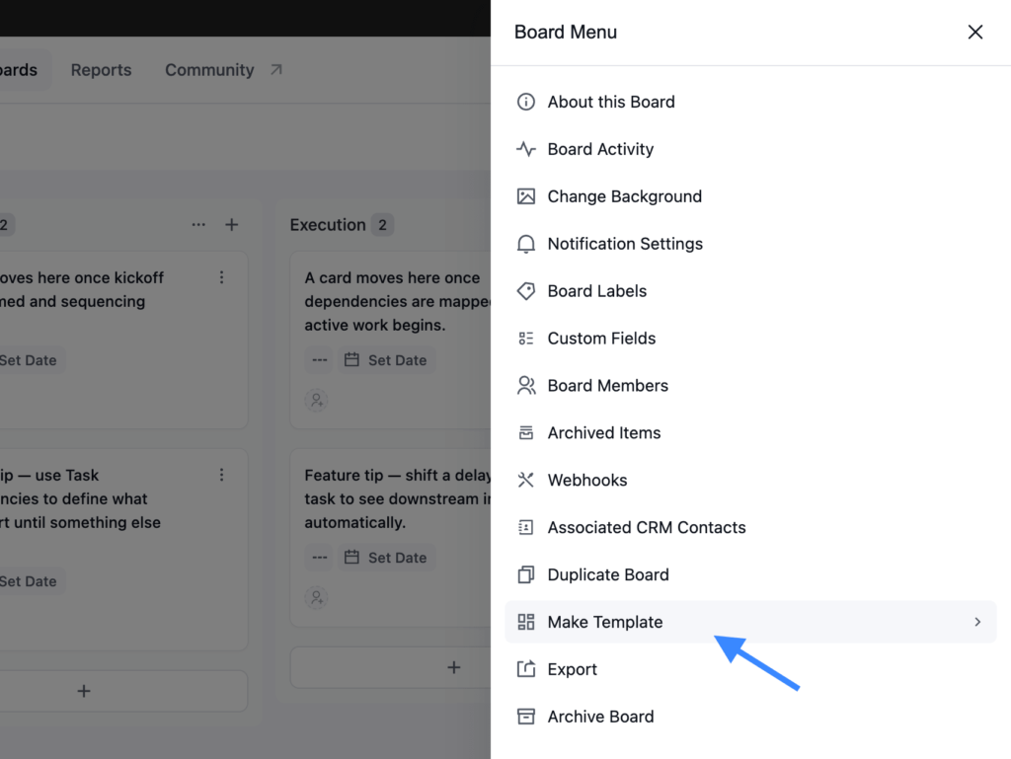Click Set Date on the first Execution card
Screen dimensions: 1011x759
(386, 360)
